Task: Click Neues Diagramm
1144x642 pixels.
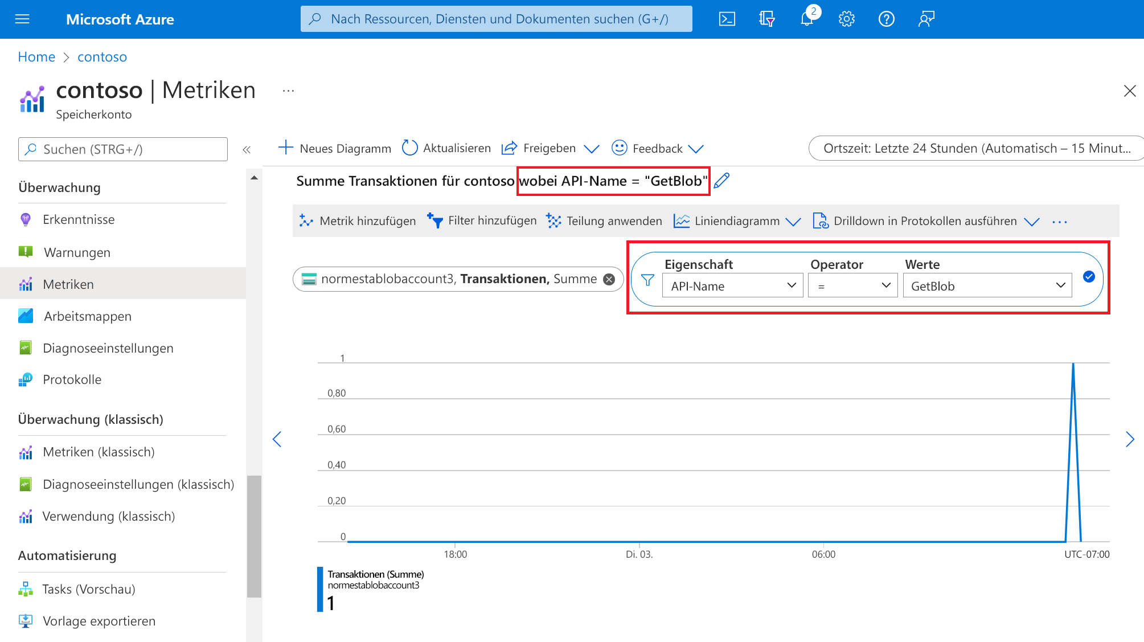Action: (x=335, y=148)
